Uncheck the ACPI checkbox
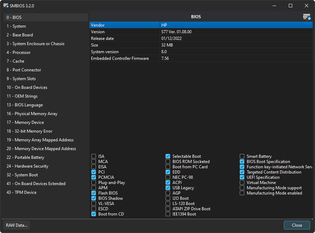 coord(168,182)
